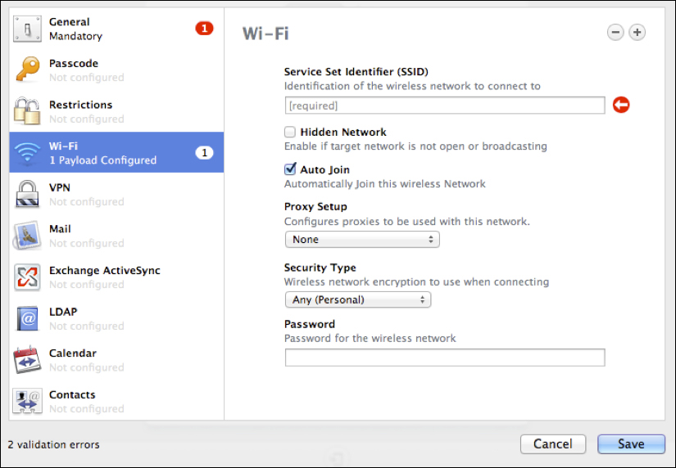This screenshot has height=468, width=676.
Task: Click the Cancel button
Action: pos(553,444)
